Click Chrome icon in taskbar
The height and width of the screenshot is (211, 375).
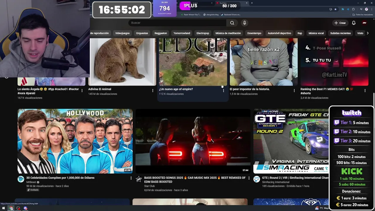11,208
